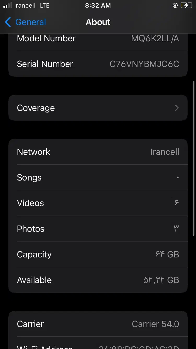
Task: Tap the Serial Number value C76VNYBMJC6C
Action: 144,64
